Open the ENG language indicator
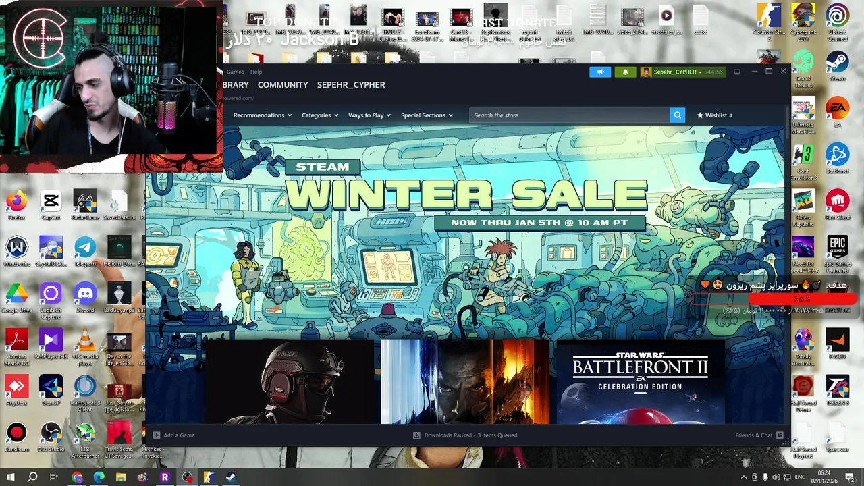The width and height of the screenshot is (864, 486). (800, 477)
